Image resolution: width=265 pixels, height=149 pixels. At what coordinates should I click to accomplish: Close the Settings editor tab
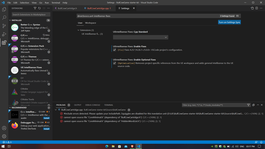coord(134,8)
